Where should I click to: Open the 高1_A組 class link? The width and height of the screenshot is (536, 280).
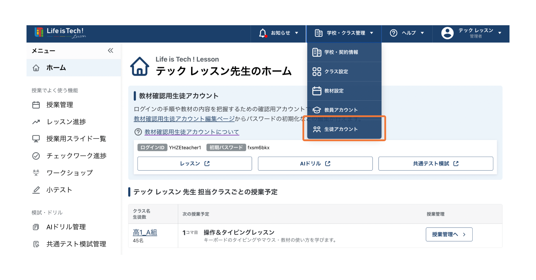[x=145, y=232]
